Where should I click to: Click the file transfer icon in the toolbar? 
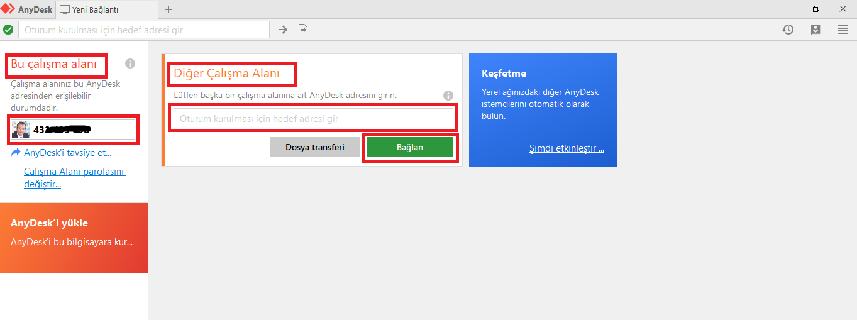303,30
